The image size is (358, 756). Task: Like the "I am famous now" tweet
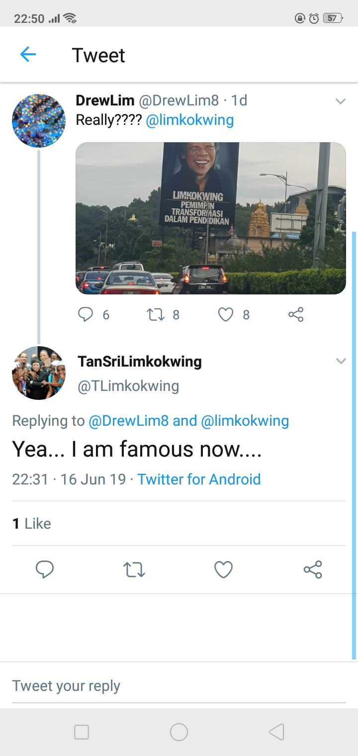(223, 569)
